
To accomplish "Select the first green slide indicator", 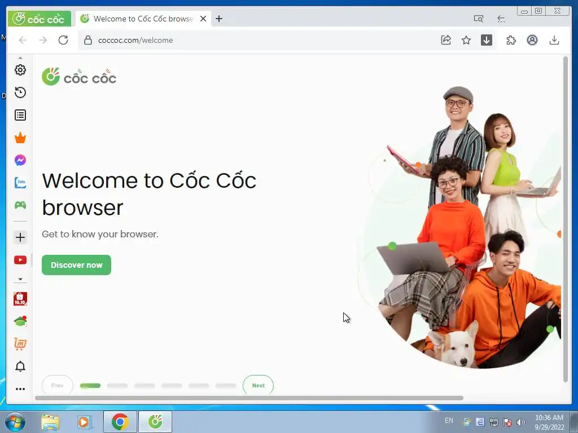I will pyautogui.click(x=90, y=386).
